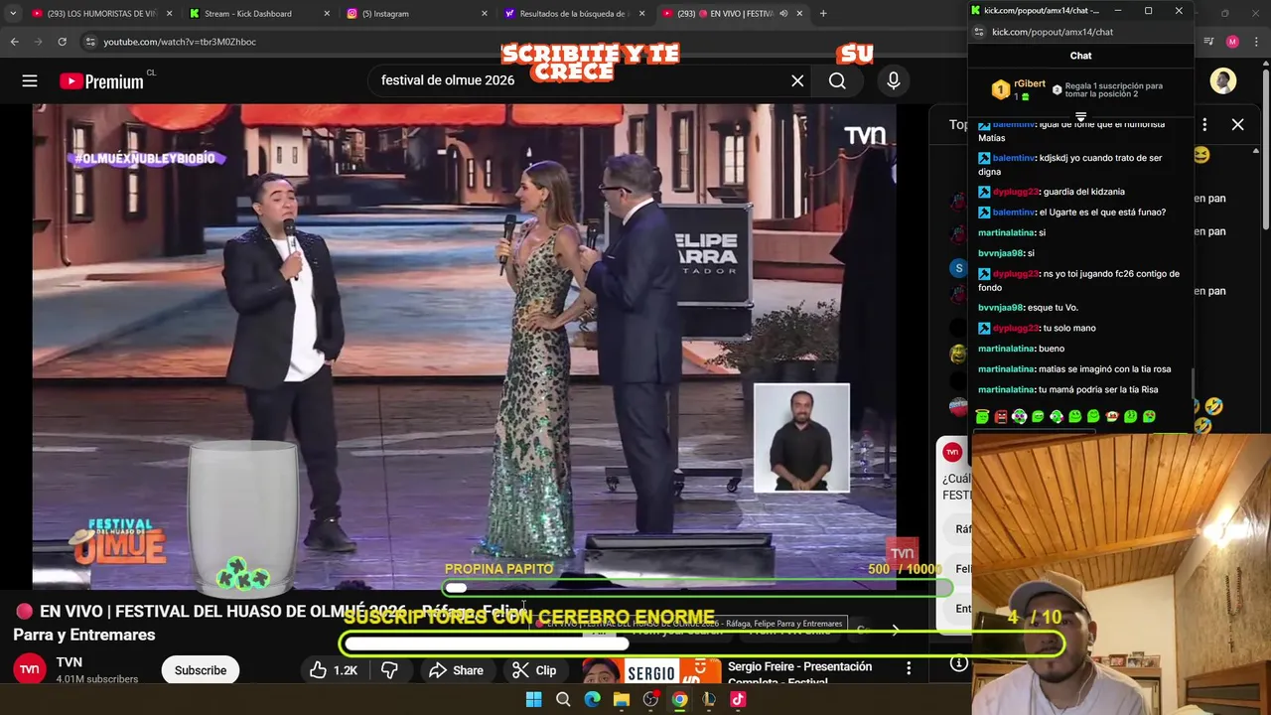Viewport: 1271px width, 715px height.
Task: Open Chrome profile M avatar
Action: tap(1232, 42)
